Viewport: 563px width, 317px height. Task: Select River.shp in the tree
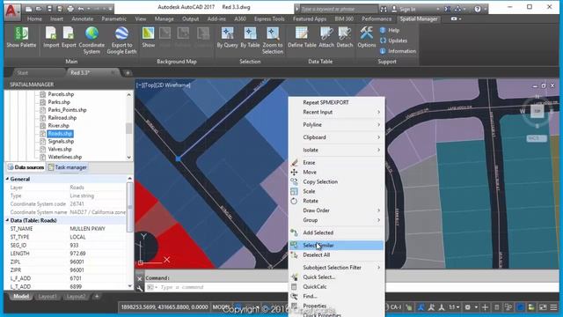point(59,125)
